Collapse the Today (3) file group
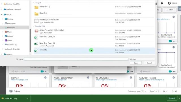Image resolution: width=181 pixels, height=102 pixels. tap(33, 3)
